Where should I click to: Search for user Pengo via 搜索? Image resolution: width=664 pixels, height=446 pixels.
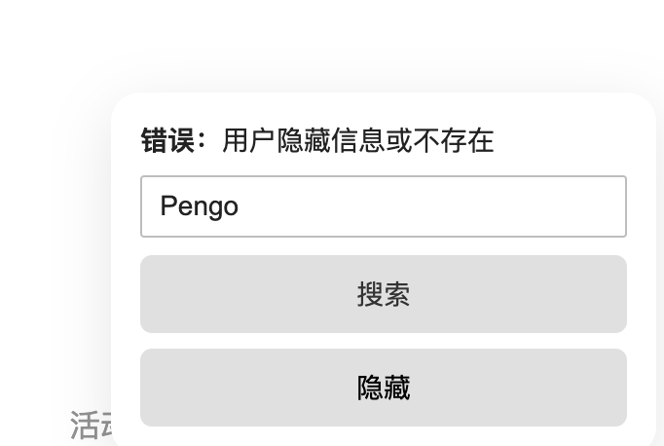(384, 294)
